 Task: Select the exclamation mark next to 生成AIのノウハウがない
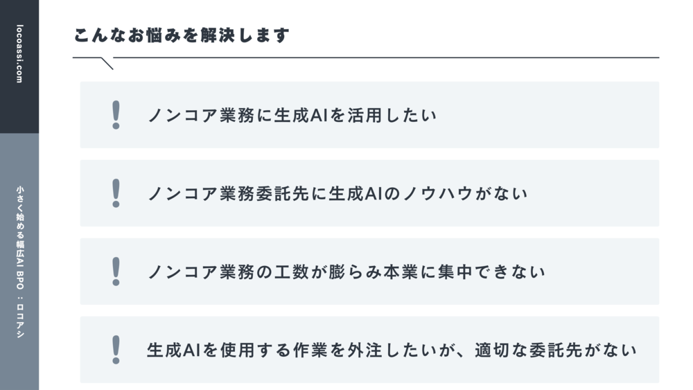(116, 193)
